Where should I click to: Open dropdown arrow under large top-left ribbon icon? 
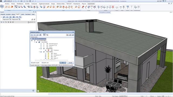2,8
